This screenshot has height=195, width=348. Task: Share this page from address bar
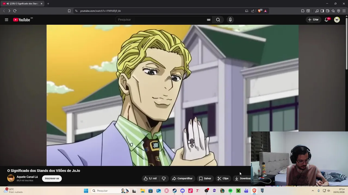(x=253, y=11)
